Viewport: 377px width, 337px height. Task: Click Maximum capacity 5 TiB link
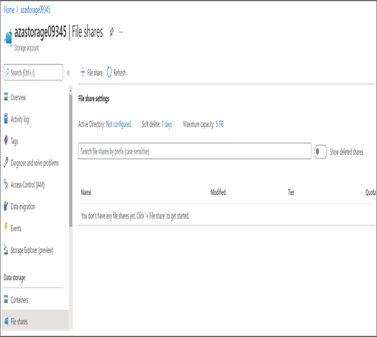click(x=219, y=124)
